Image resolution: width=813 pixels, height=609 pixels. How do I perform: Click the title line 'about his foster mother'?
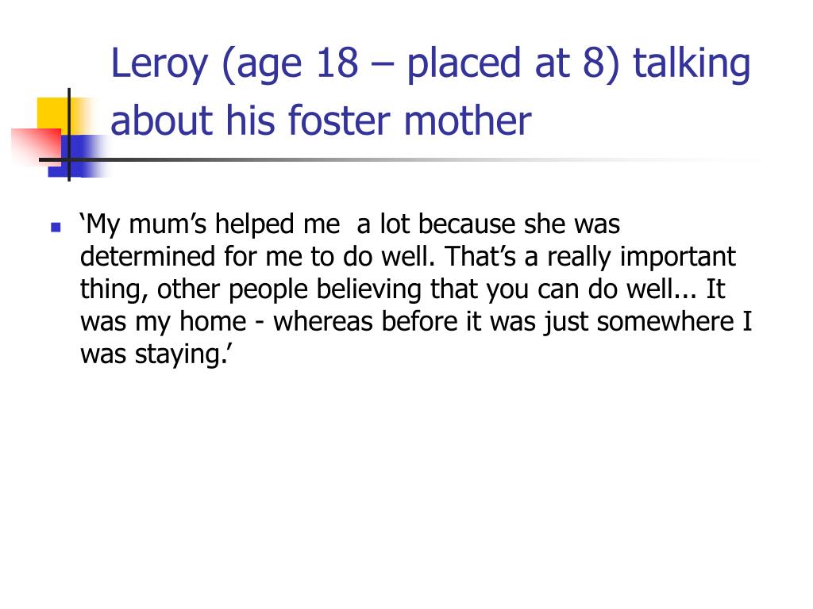click(x=321, y=121)
